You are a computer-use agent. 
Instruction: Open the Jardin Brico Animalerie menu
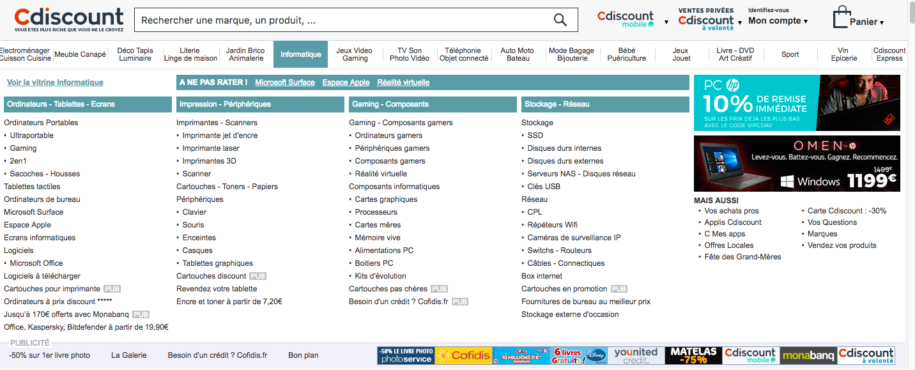pyautogui.click(x=245, y=54)
